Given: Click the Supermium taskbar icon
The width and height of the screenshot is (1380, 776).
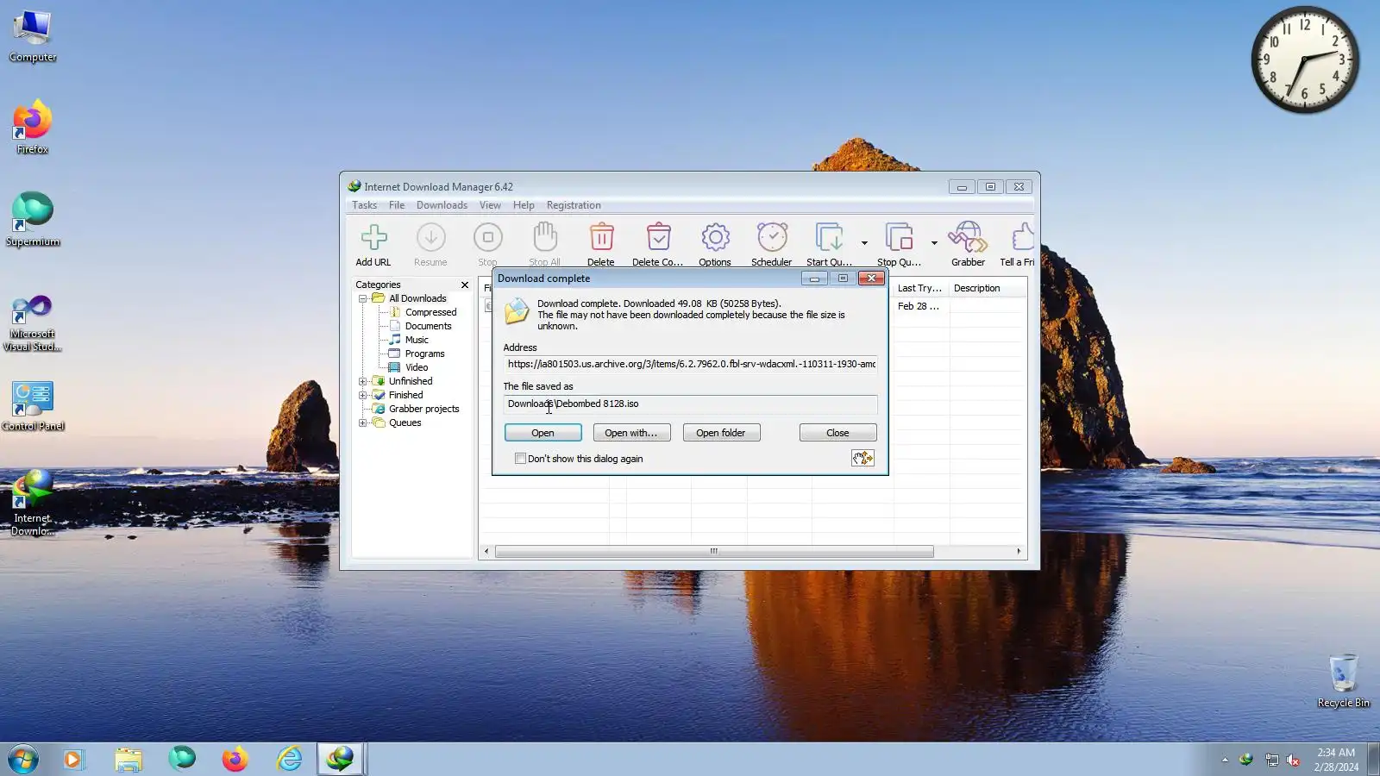Looking at the screenshot, I should (182, 760).
